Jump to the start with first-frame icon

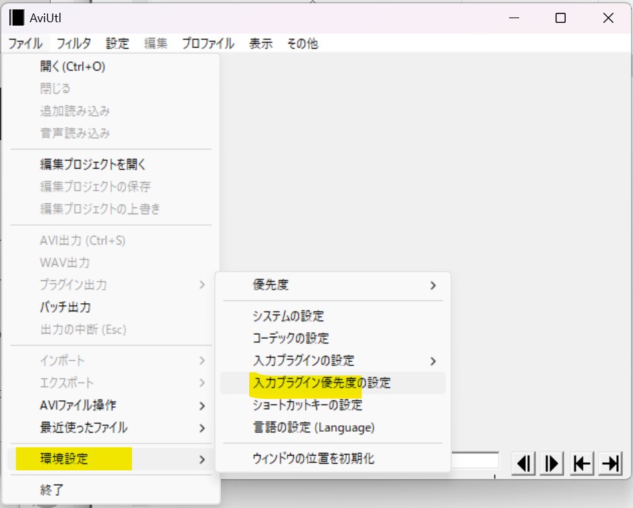(582, 463)
